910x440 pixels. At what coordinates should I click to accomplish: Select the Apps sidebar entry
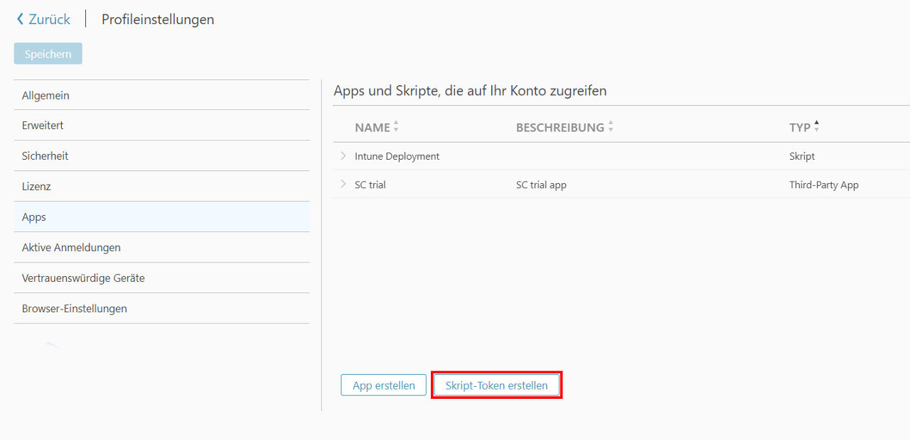coord(161,217)
